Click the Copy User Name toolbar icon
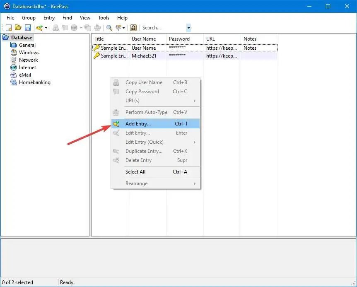The width and height of the screenshot is (357, 287). [55, 28]
